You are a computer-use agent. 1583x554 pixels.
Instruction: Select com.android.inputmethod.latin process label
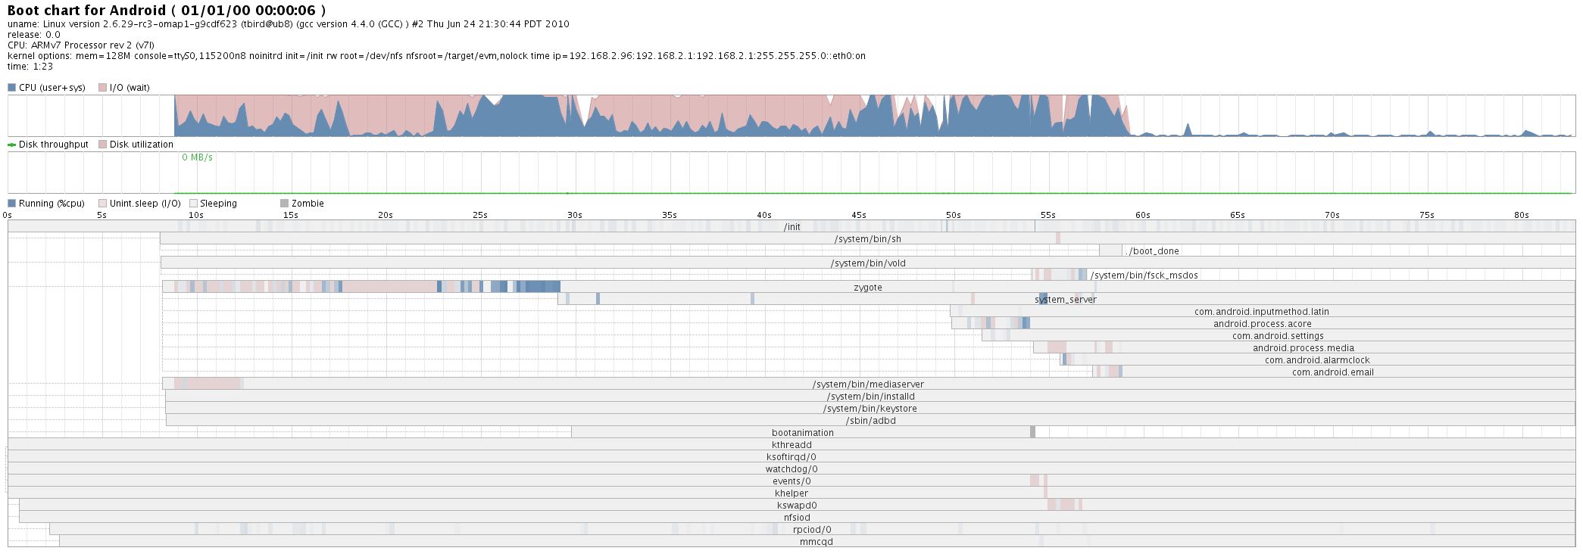tap(1261, 312)
